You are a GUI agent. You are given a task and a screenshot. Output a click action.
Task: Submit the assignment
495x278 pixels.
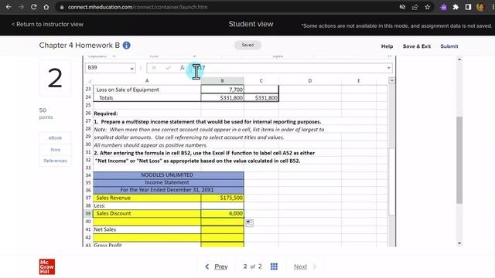pos(449,46)
